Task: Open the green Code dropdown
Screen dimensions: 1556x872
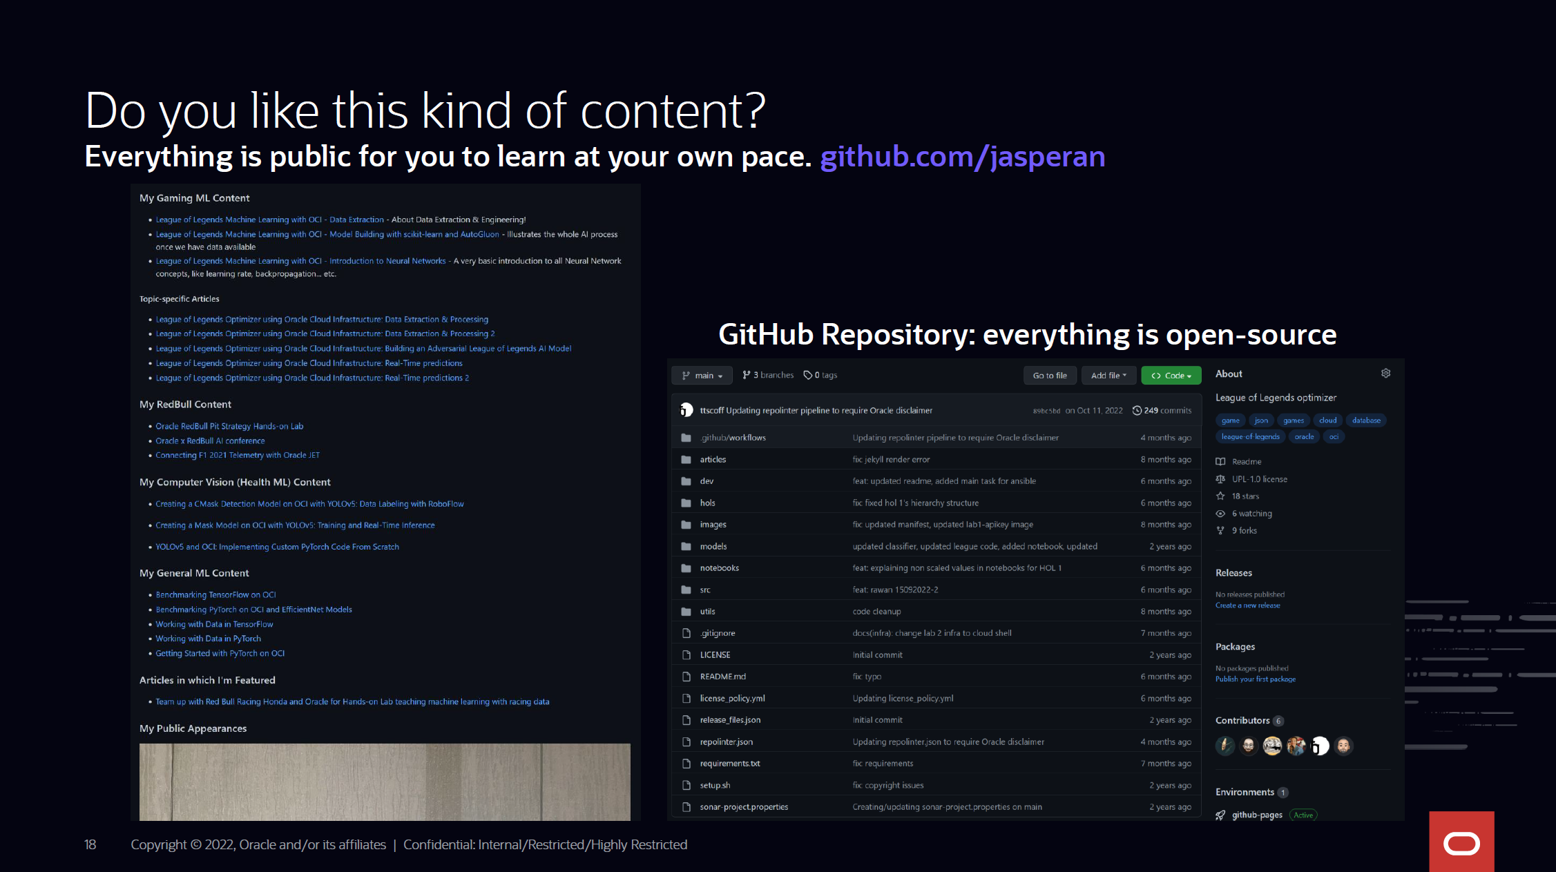Action: pos(1171,376)
